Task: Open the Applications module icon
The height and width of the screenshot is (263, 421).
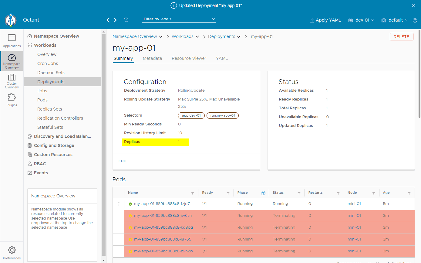Action: coord(12,38)
